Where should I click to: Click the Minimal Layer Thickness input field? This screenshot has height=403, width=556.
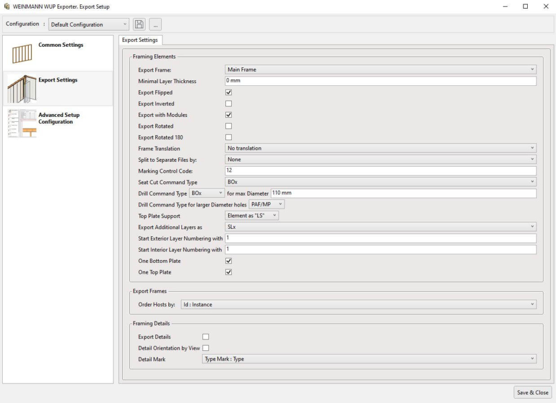(381, 81)
